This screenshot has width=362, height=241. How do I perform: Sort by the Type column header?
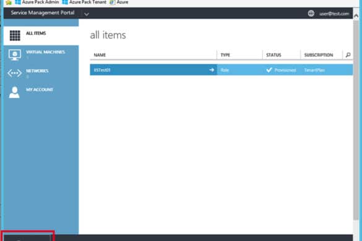pyautogui.click(x=225, y=55)
